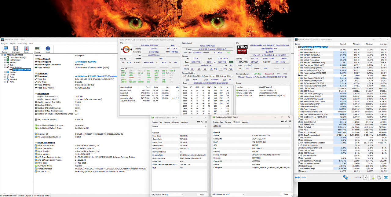
Task: Open Summary from HWiNFO toolbar
Action: coord(5,49)
